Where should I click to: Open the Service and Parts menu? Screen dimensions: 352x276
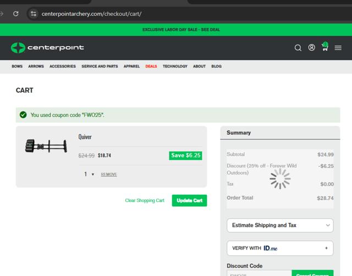100,66
